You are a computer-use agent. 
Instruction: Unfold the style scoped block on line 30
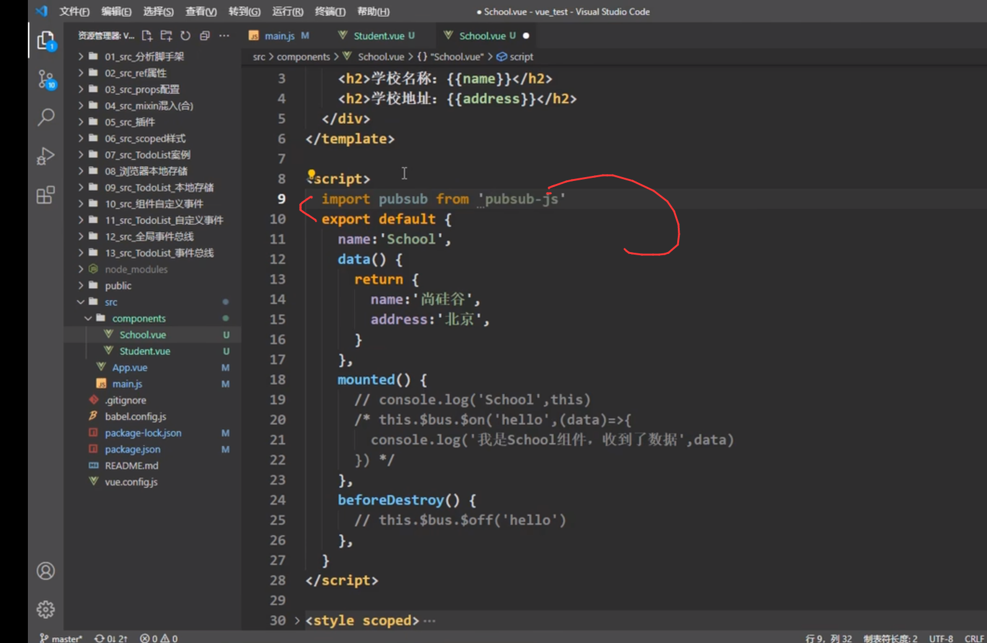(x=297, y=620)
